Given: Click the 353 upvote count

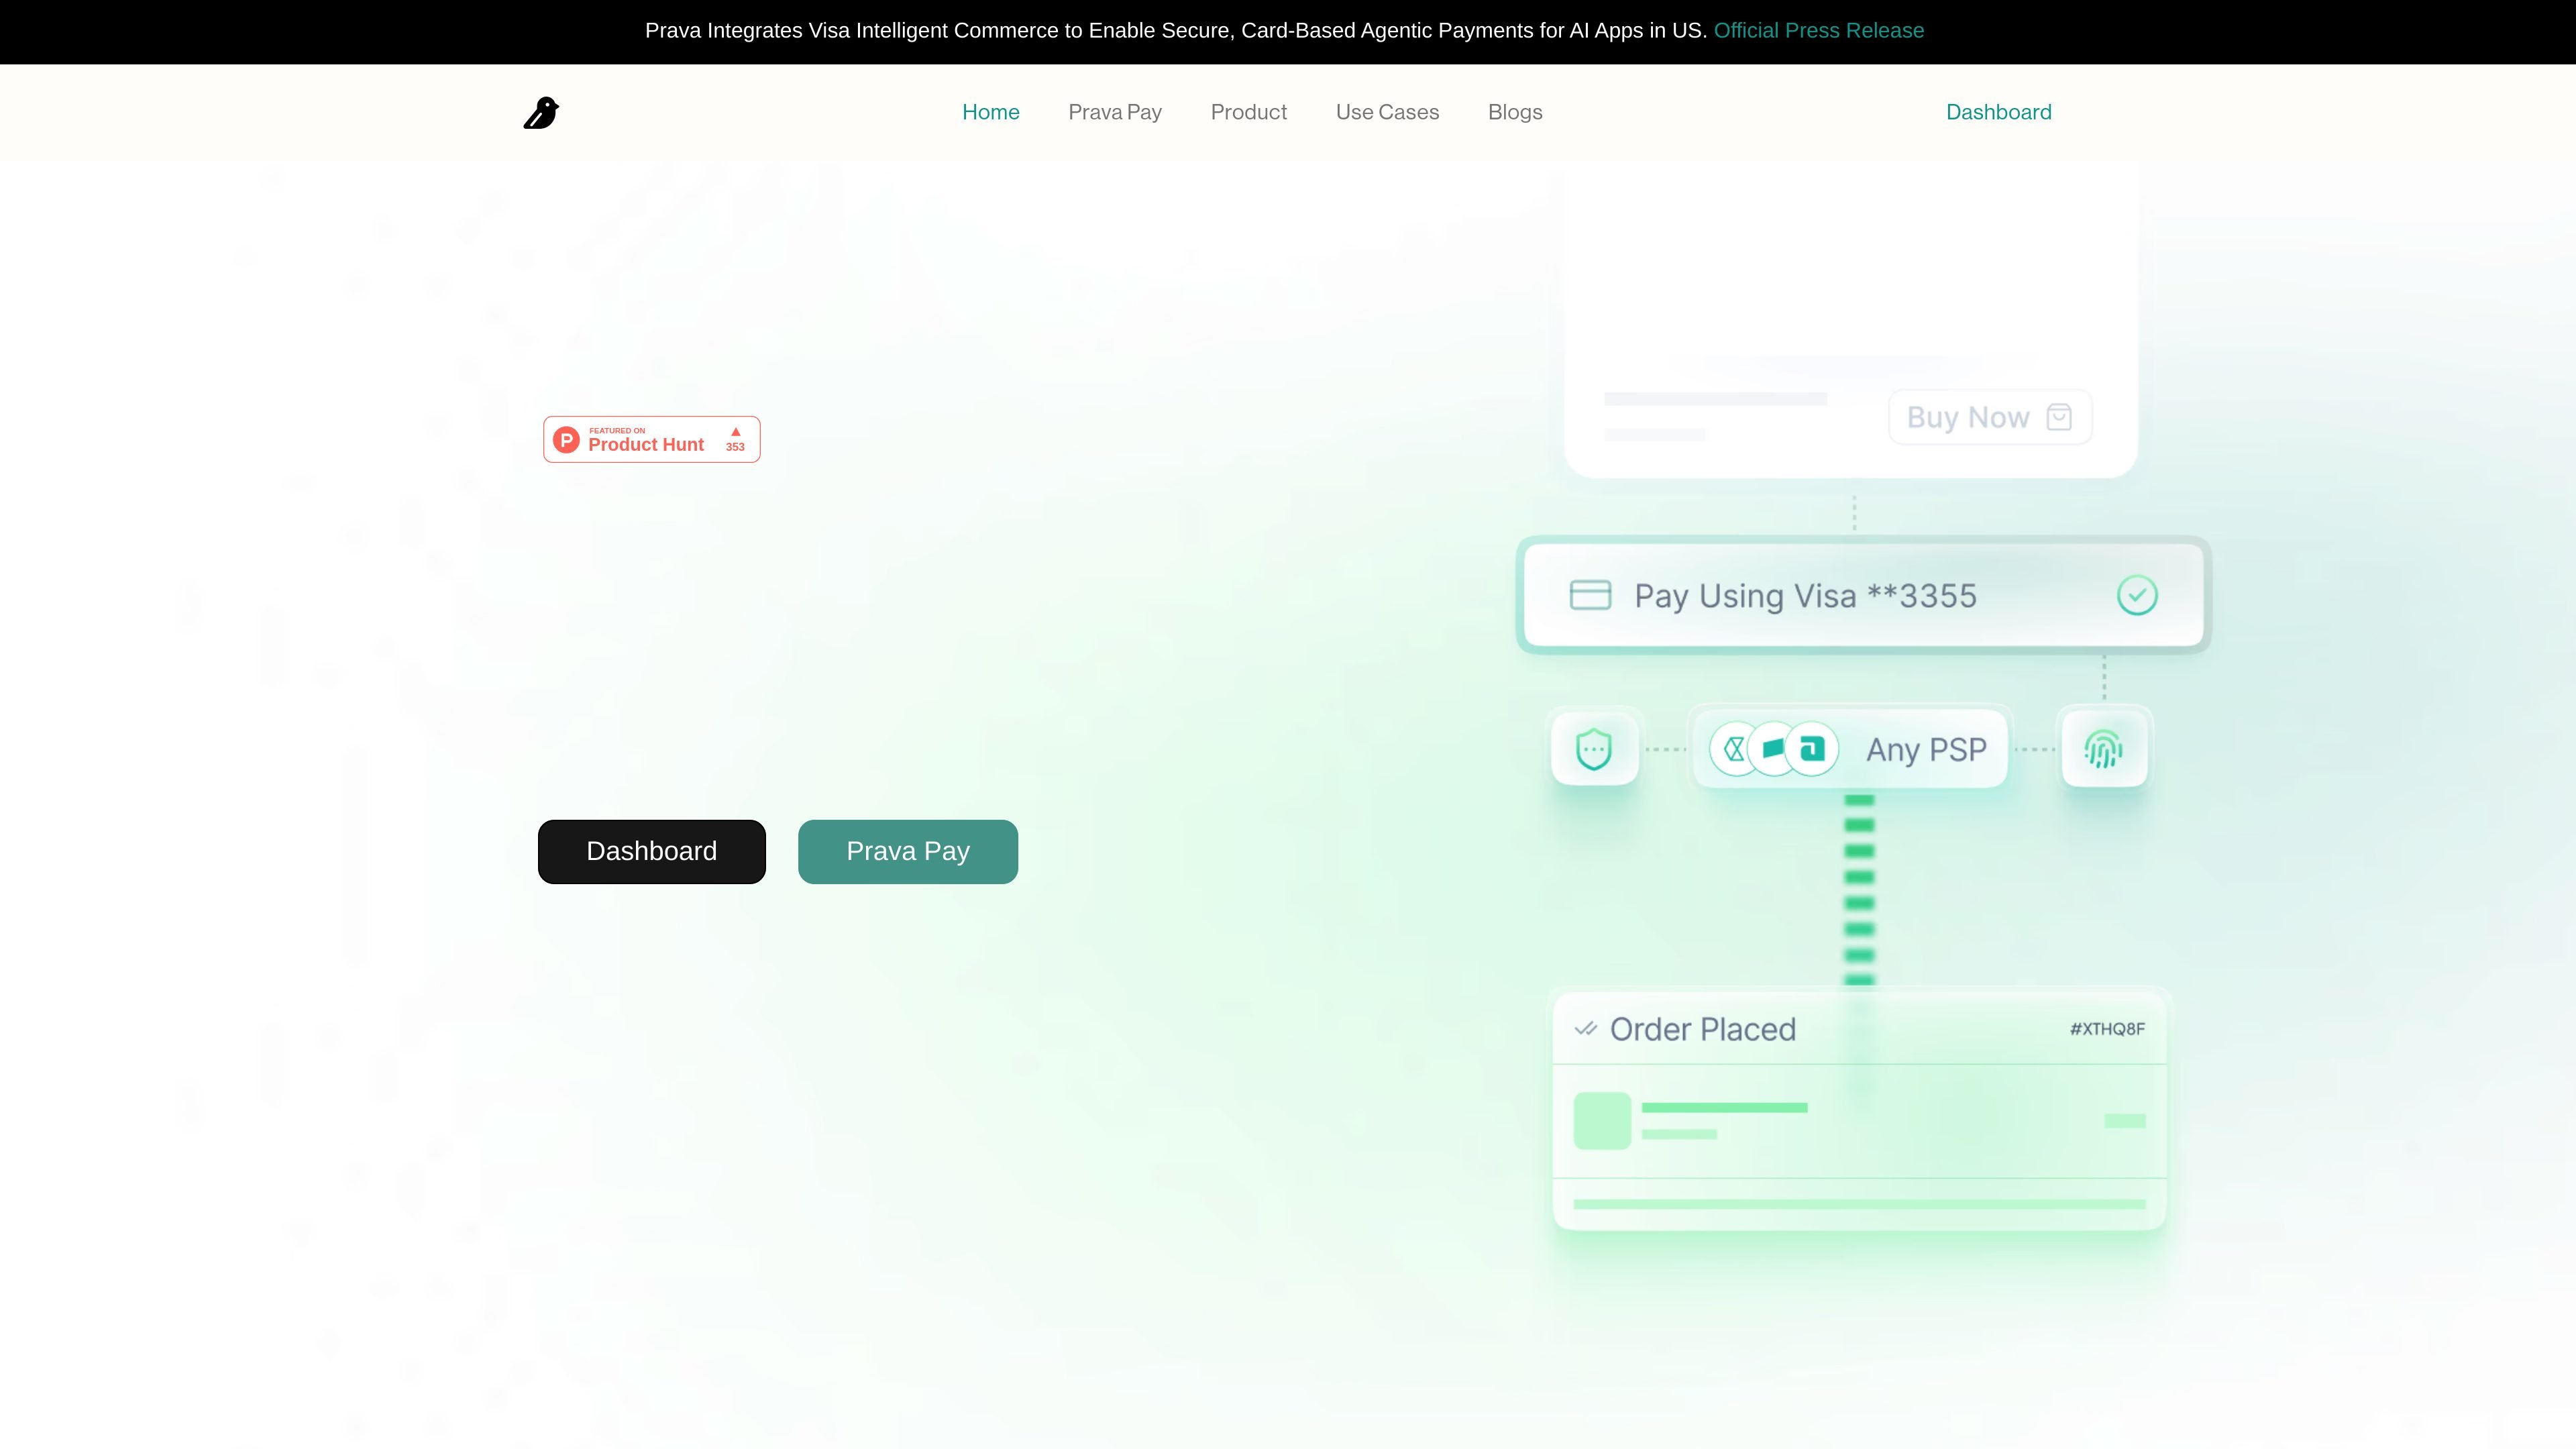Looking at the screenshot, I should point(735,447).
